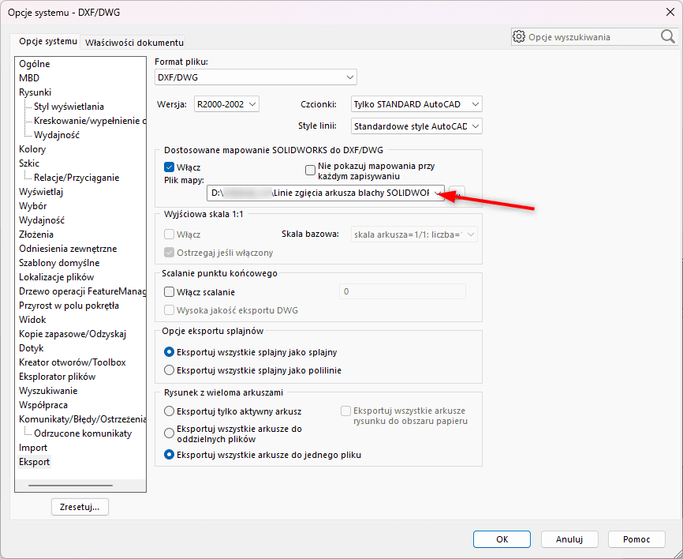The width and height of the screenshot is (683, 559).
Task: Click the OK button
Action: [x=502, y=539]
